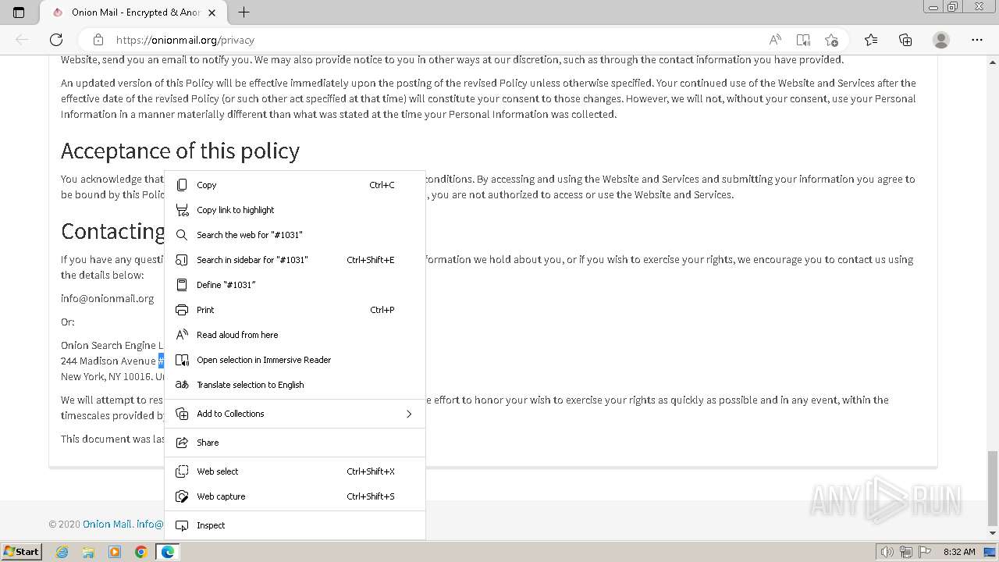Choose Read aloud from here
The width and height of the screenshot is (999, 562).
[295, 335]
